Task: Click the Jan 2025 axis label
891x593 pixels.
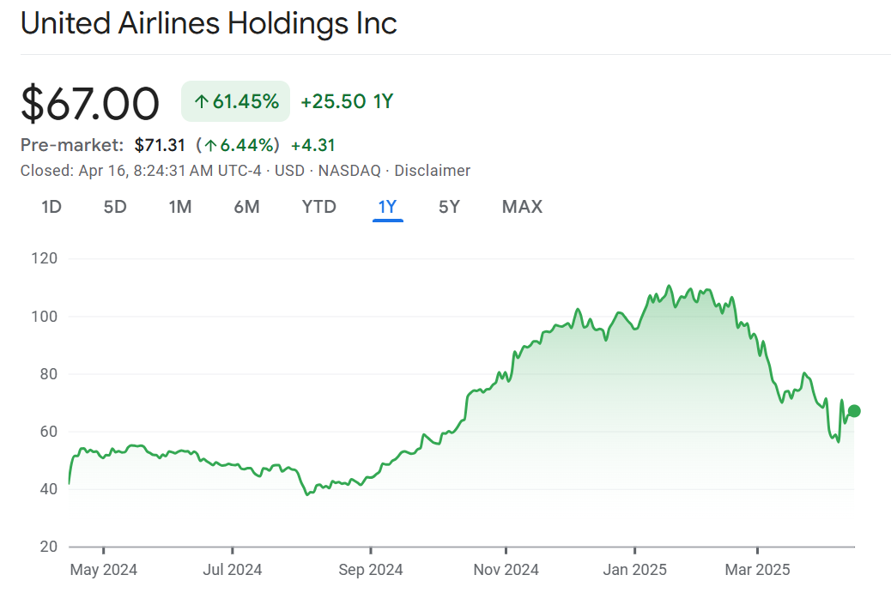Action: [x=634, y=570]
